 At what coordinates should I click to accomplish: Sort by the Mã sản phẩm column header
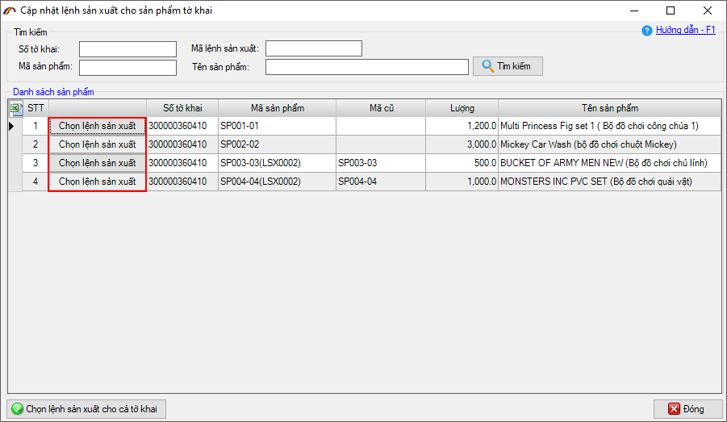(x=278, y=108)
